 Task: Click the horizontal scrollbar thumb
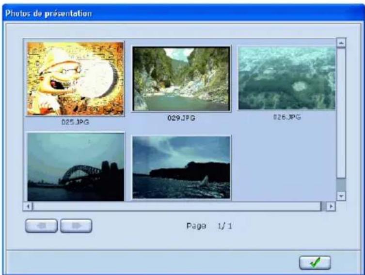(176, 206)
